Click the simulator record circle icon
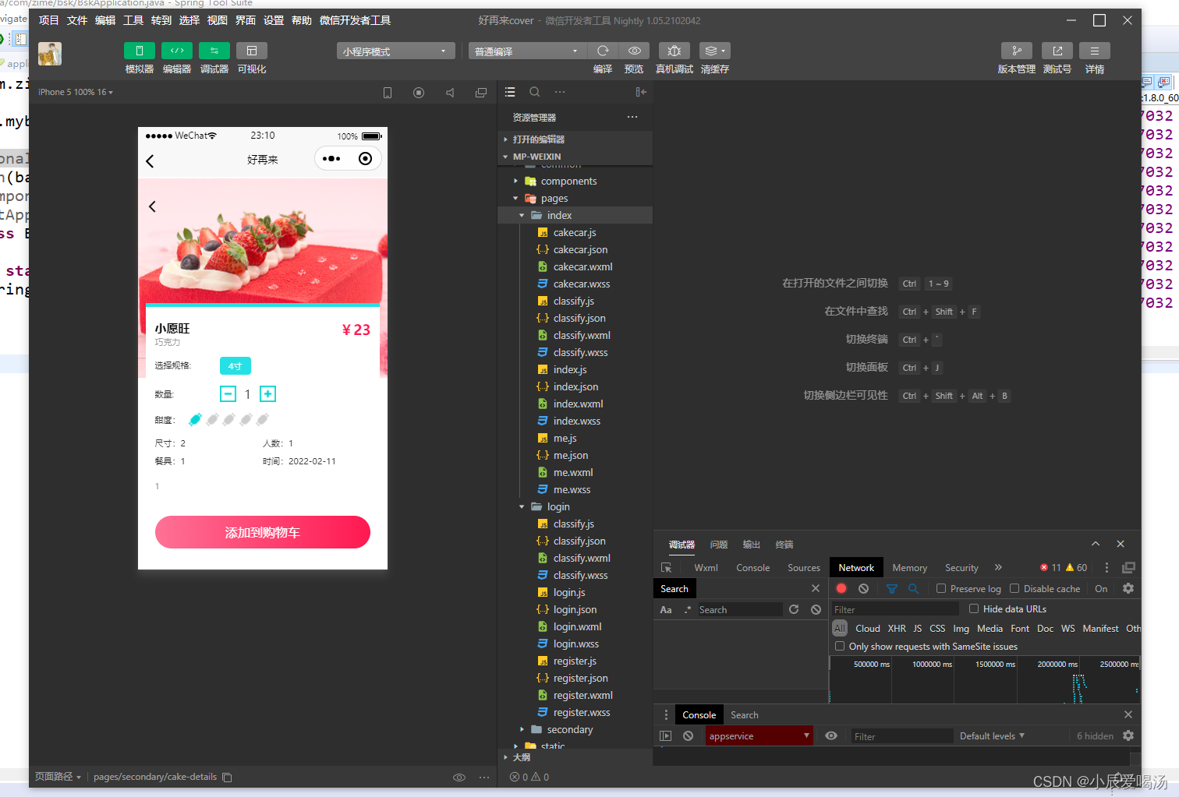This screenshot has width=1179, height=797. click(419, 93)
